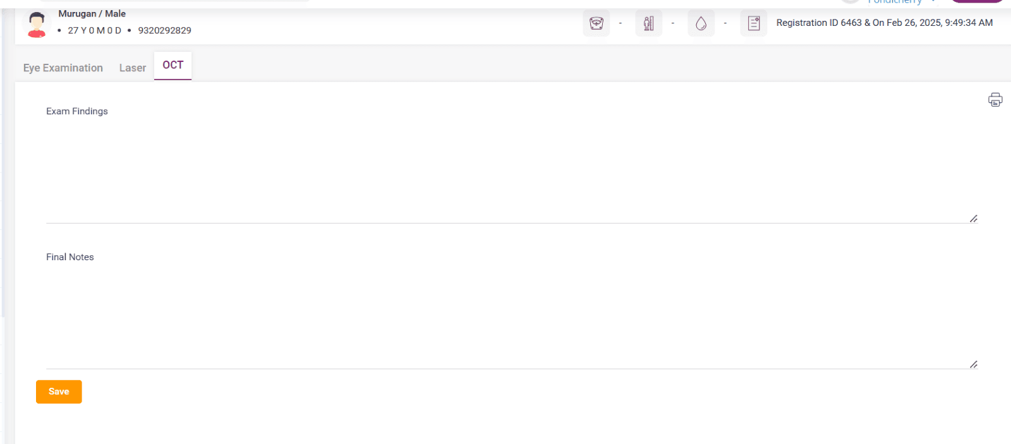
Task: Open the notes document icon
Action: (x=753, y=23)
